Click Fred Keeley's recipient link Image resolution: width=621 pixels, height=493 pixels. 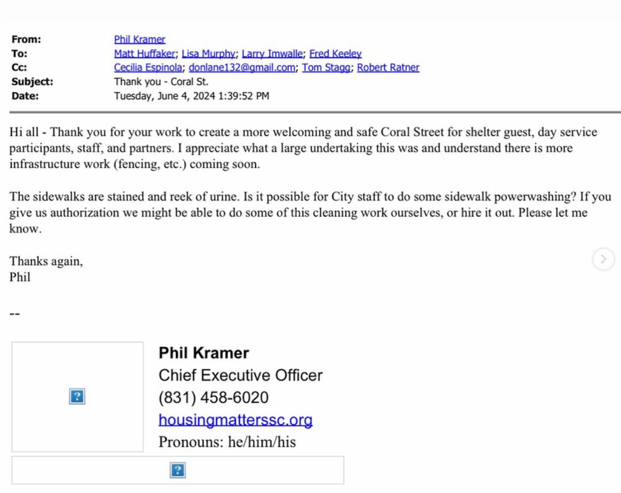(x=335, y=53)
